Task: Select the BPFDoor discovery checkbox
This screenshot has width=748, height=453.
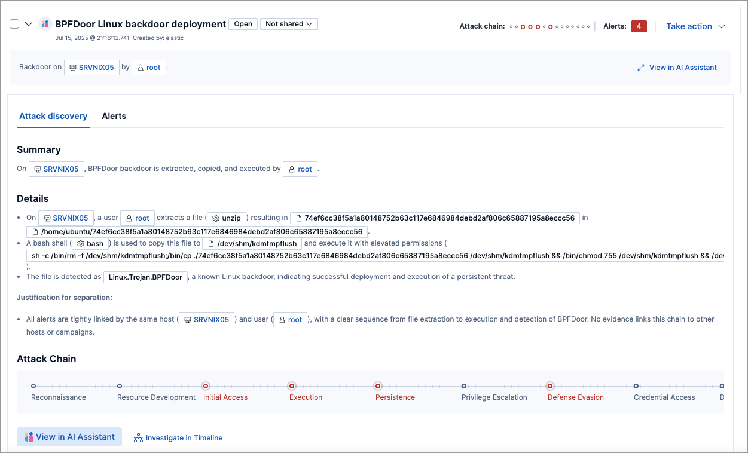Action: 14,24
